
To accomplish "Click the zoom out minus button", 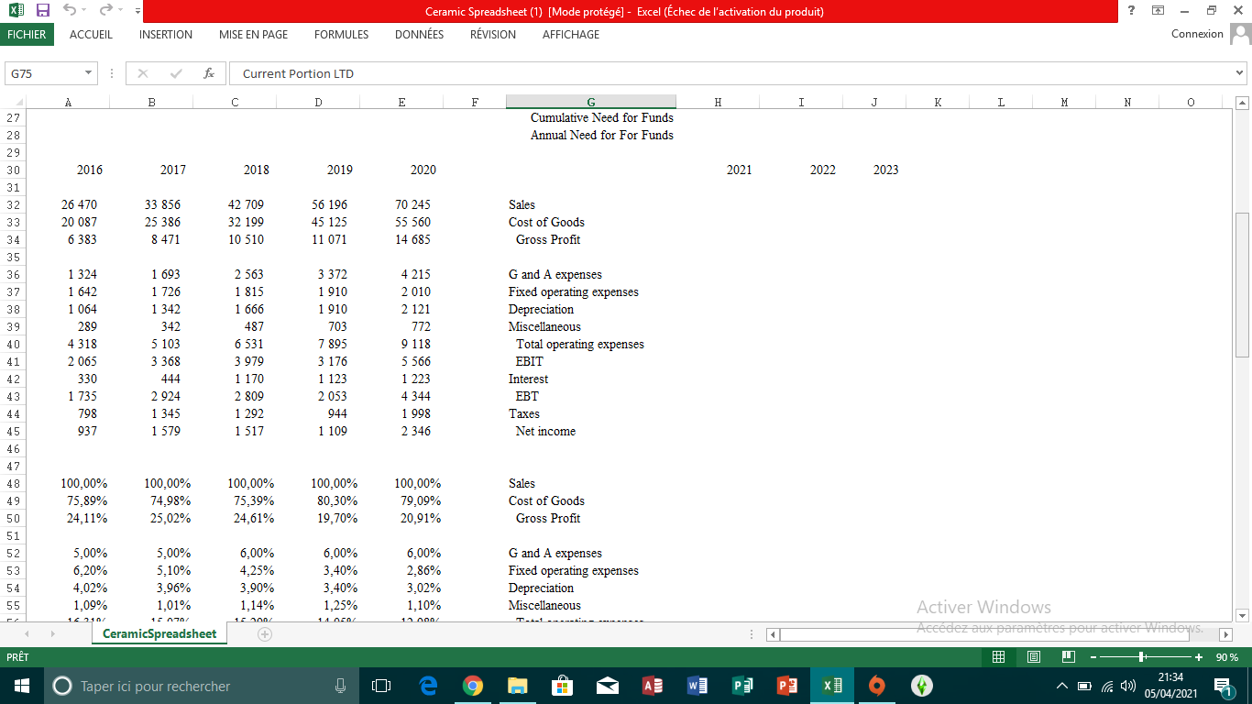I will [1093, 656].
